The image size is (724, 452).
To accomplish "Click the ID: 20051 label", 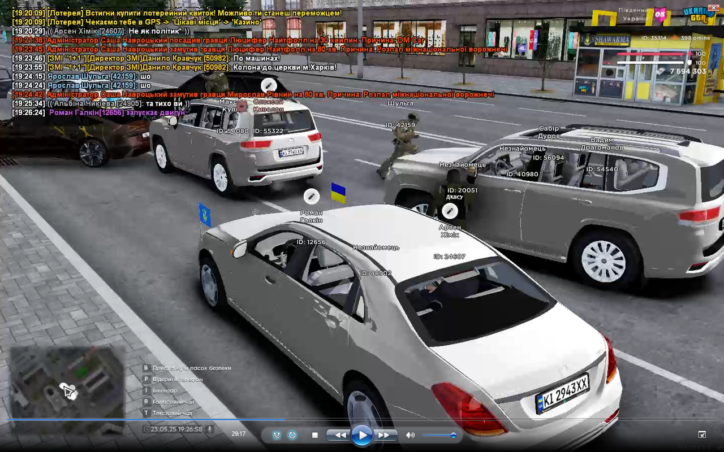I will click(462, 190).
